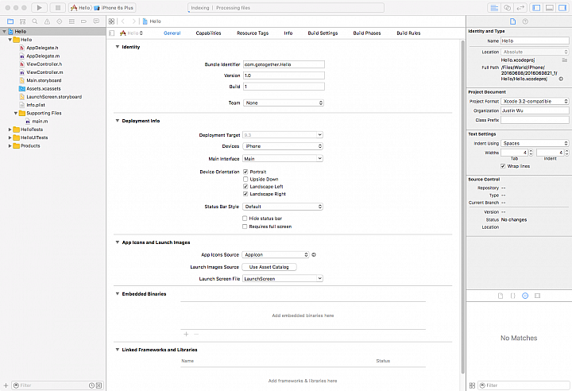This screenshot has height=391, width=572.
Task: Switch to the Capabilities tab
Action: tap(208, 33)
